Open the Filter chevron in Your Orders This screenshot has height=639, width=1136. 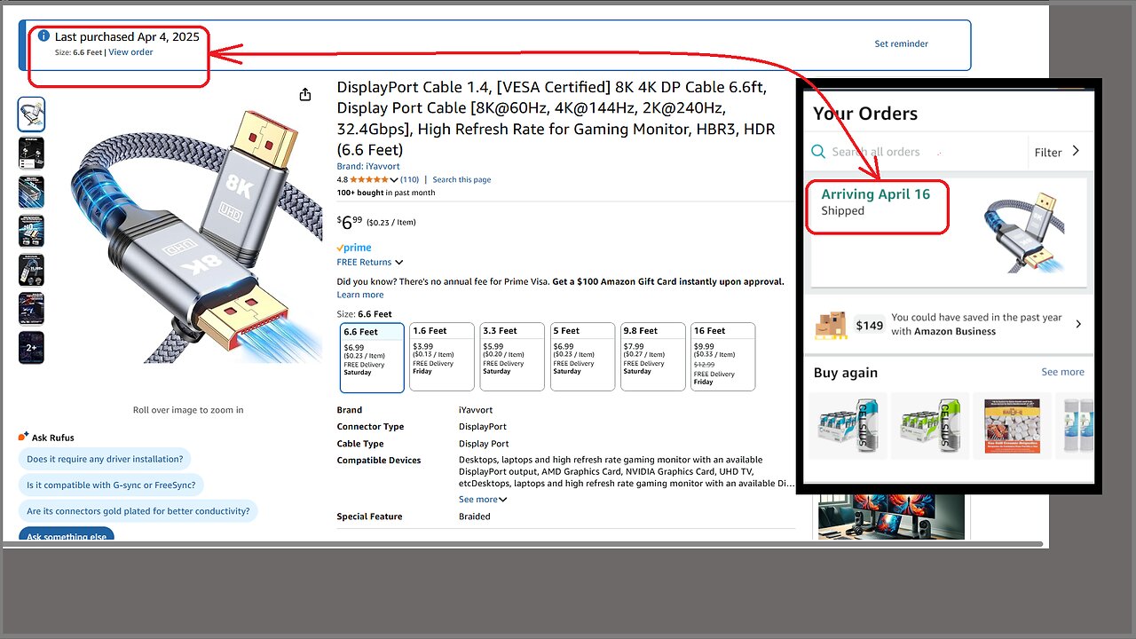[x=1076, y=152]
